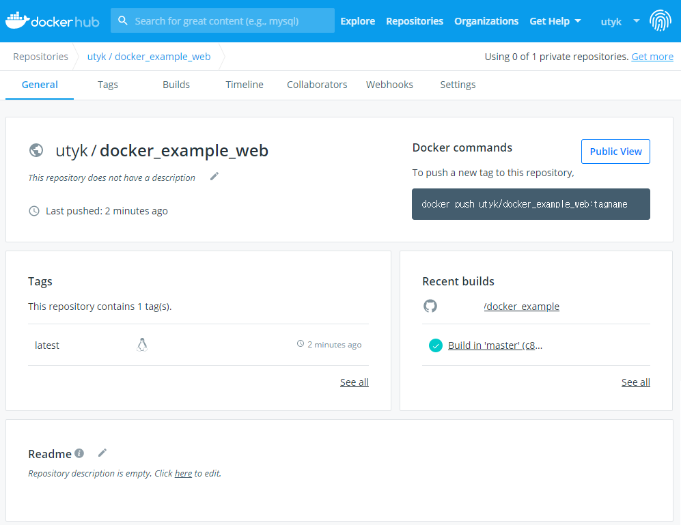Image resolution: width=681 pixels, height=525 pixels.
Task: Click the GitHub icon in Recent builds
Action: (430, 306)
